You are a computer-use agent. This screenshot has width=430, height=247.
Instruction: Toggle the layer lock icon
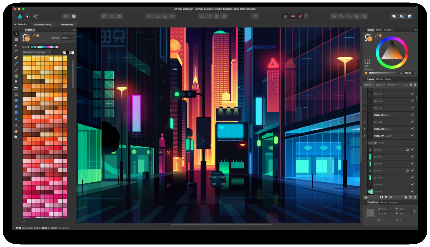coord(415,85)
